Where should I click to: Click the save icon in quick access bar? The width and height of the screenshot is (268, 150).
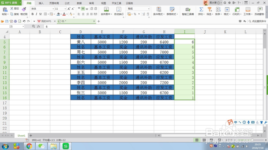[7, 21]
